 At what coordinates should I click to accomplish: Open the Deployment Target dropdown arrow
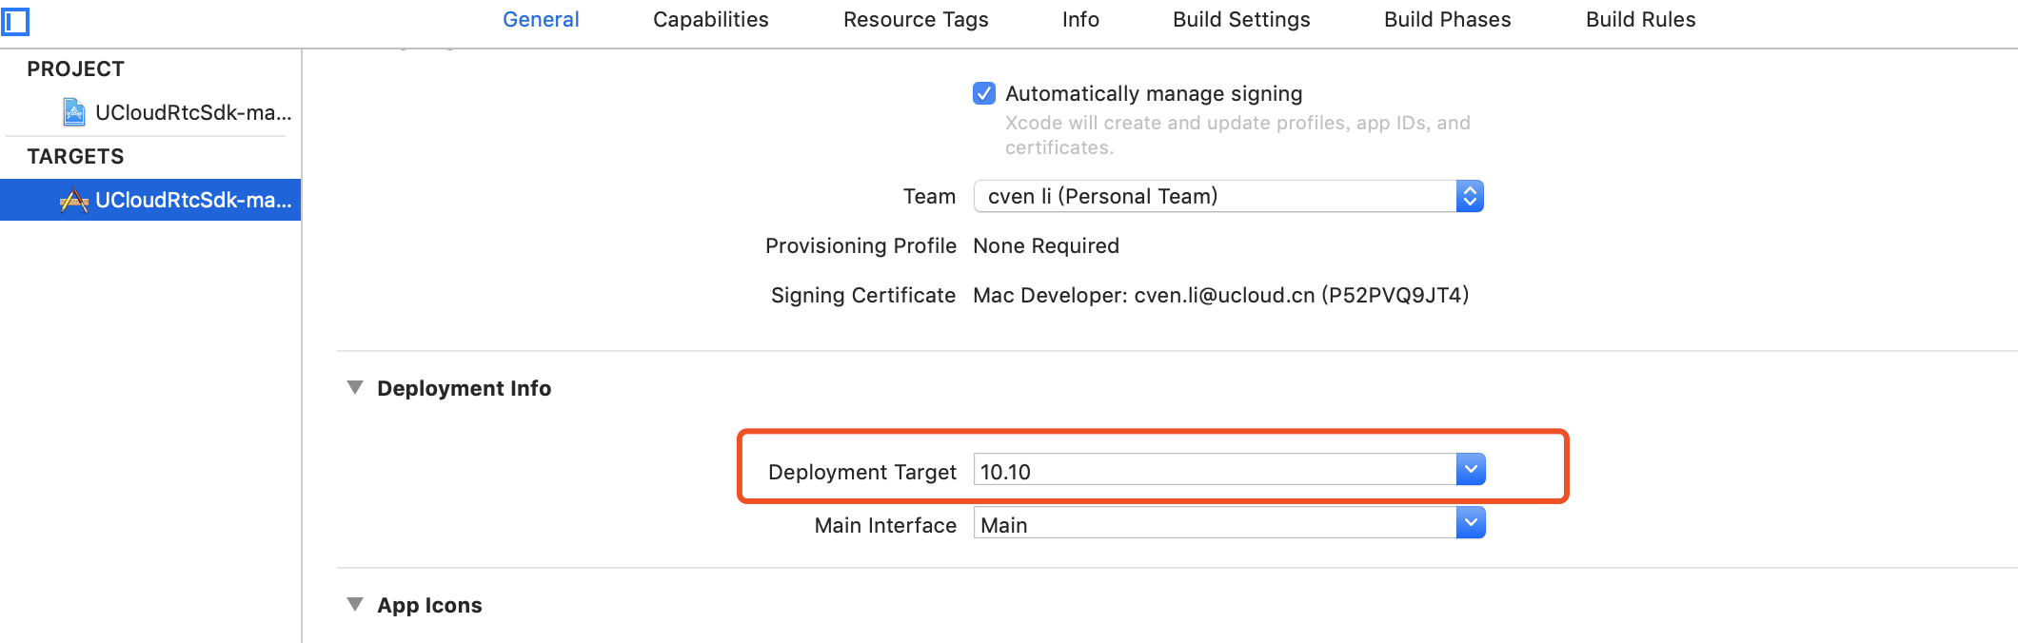point(1471,470)
